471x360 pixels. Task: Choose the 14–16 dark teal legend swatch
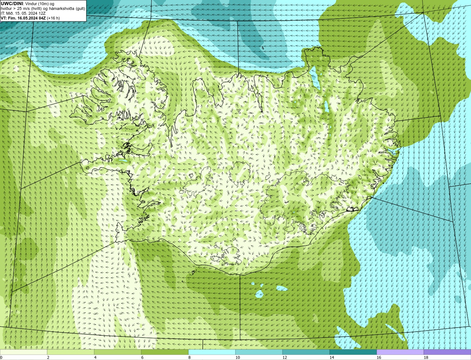click(x=353, y=352)
